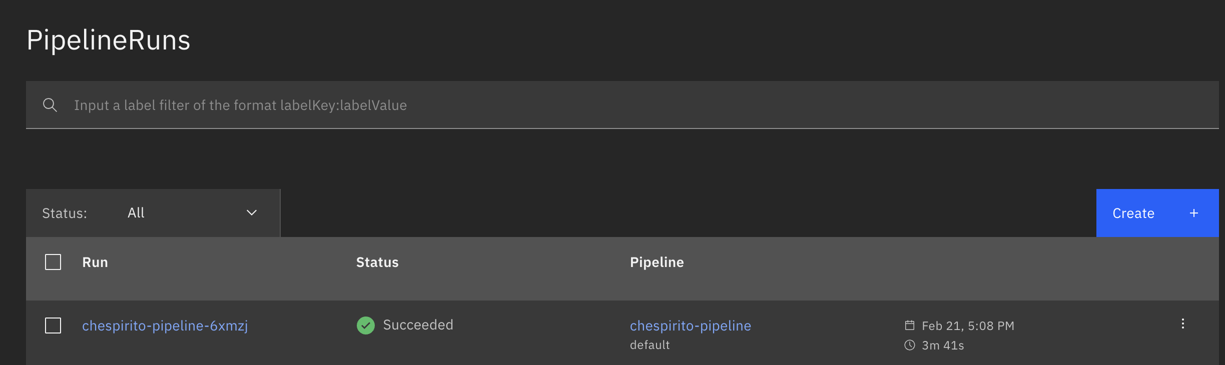Click the Succeeded status text

tap(418, 325)
